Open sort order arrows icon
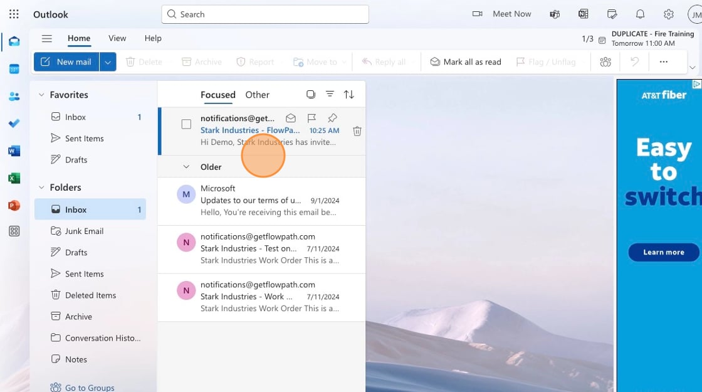 pyautogui.click(x=348, y=95)
